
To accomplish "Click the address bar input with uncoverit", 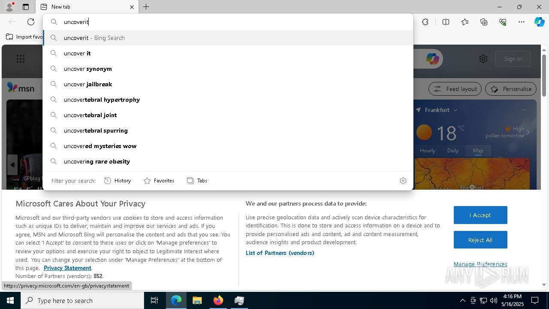I will click(228, 22).
